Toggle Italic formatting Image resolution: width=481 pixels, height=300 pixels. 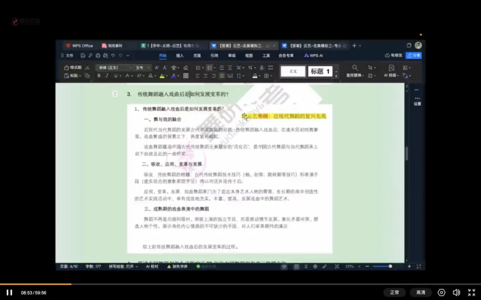point(107,76)
